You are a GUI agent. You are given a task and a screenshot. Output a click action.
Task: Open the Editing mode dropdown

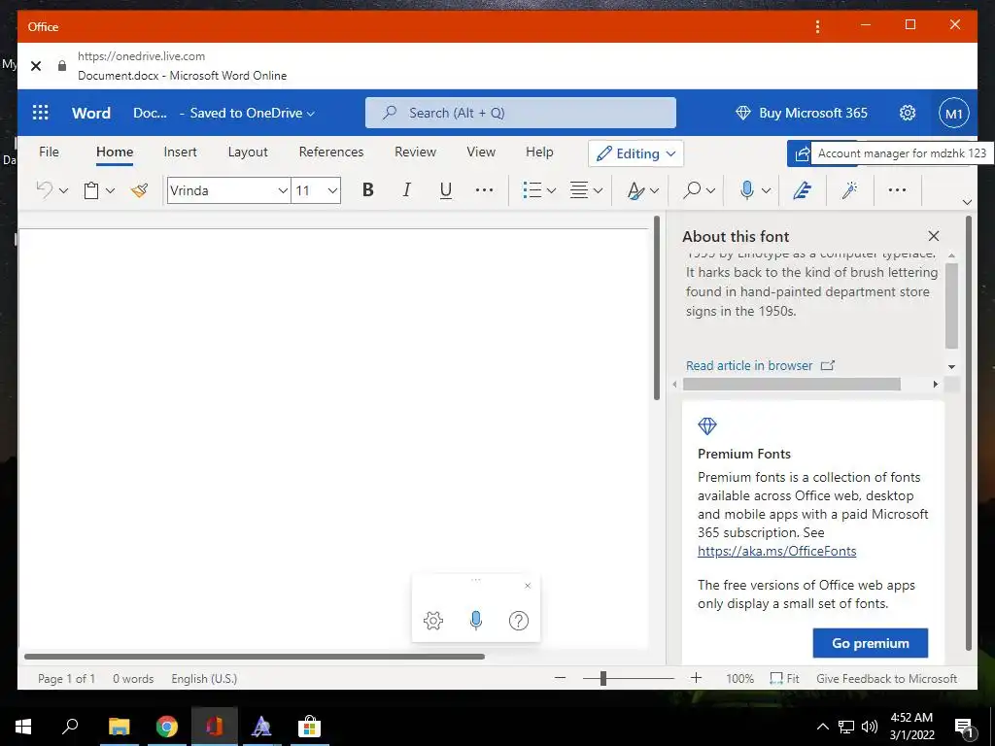pyautogui.click(x=635, y=153)
